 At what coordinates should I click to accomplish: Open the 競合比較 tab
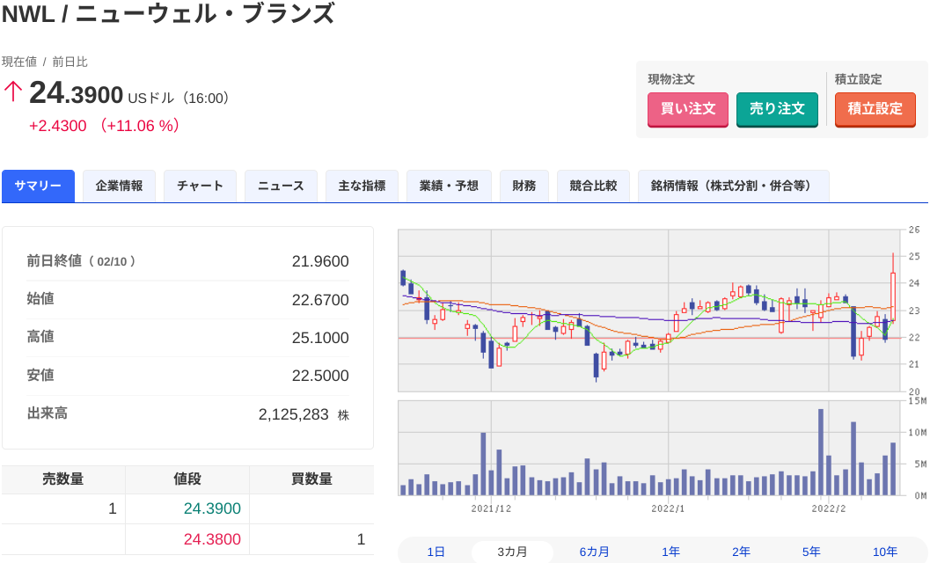pyautogui.click(x=593, y=186)
